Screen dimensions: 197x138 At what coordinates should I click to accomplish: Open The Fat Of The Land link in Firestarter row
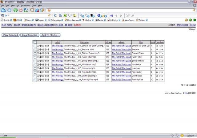121,72
